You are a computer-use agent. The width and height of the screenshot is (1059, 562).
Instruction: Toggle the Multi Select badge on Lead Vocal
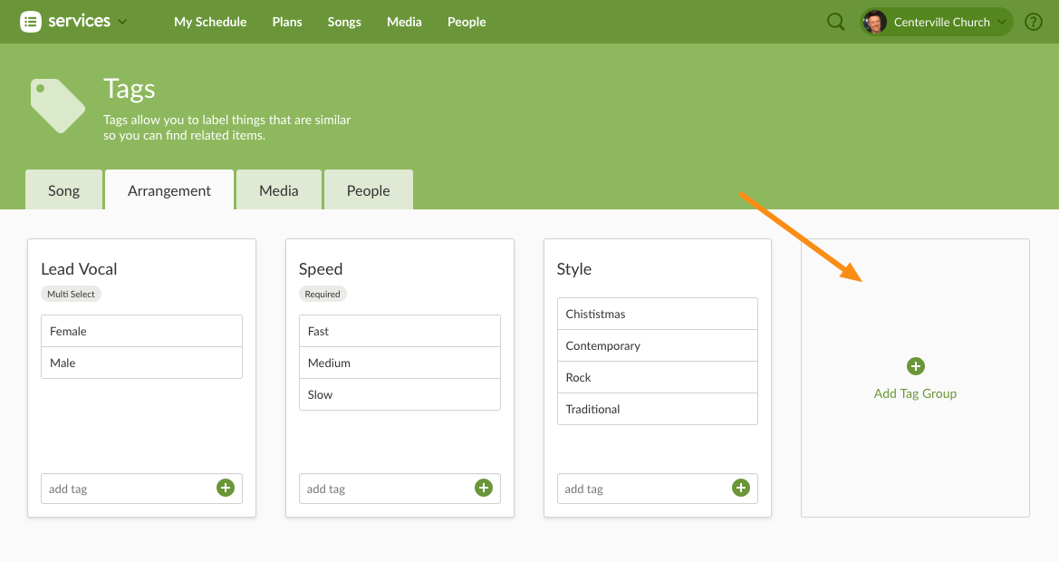[x=71, y=294]
